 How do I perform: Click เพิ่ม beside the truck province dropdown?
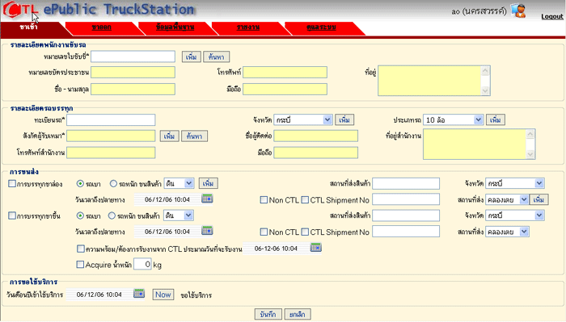click(344, 120)
